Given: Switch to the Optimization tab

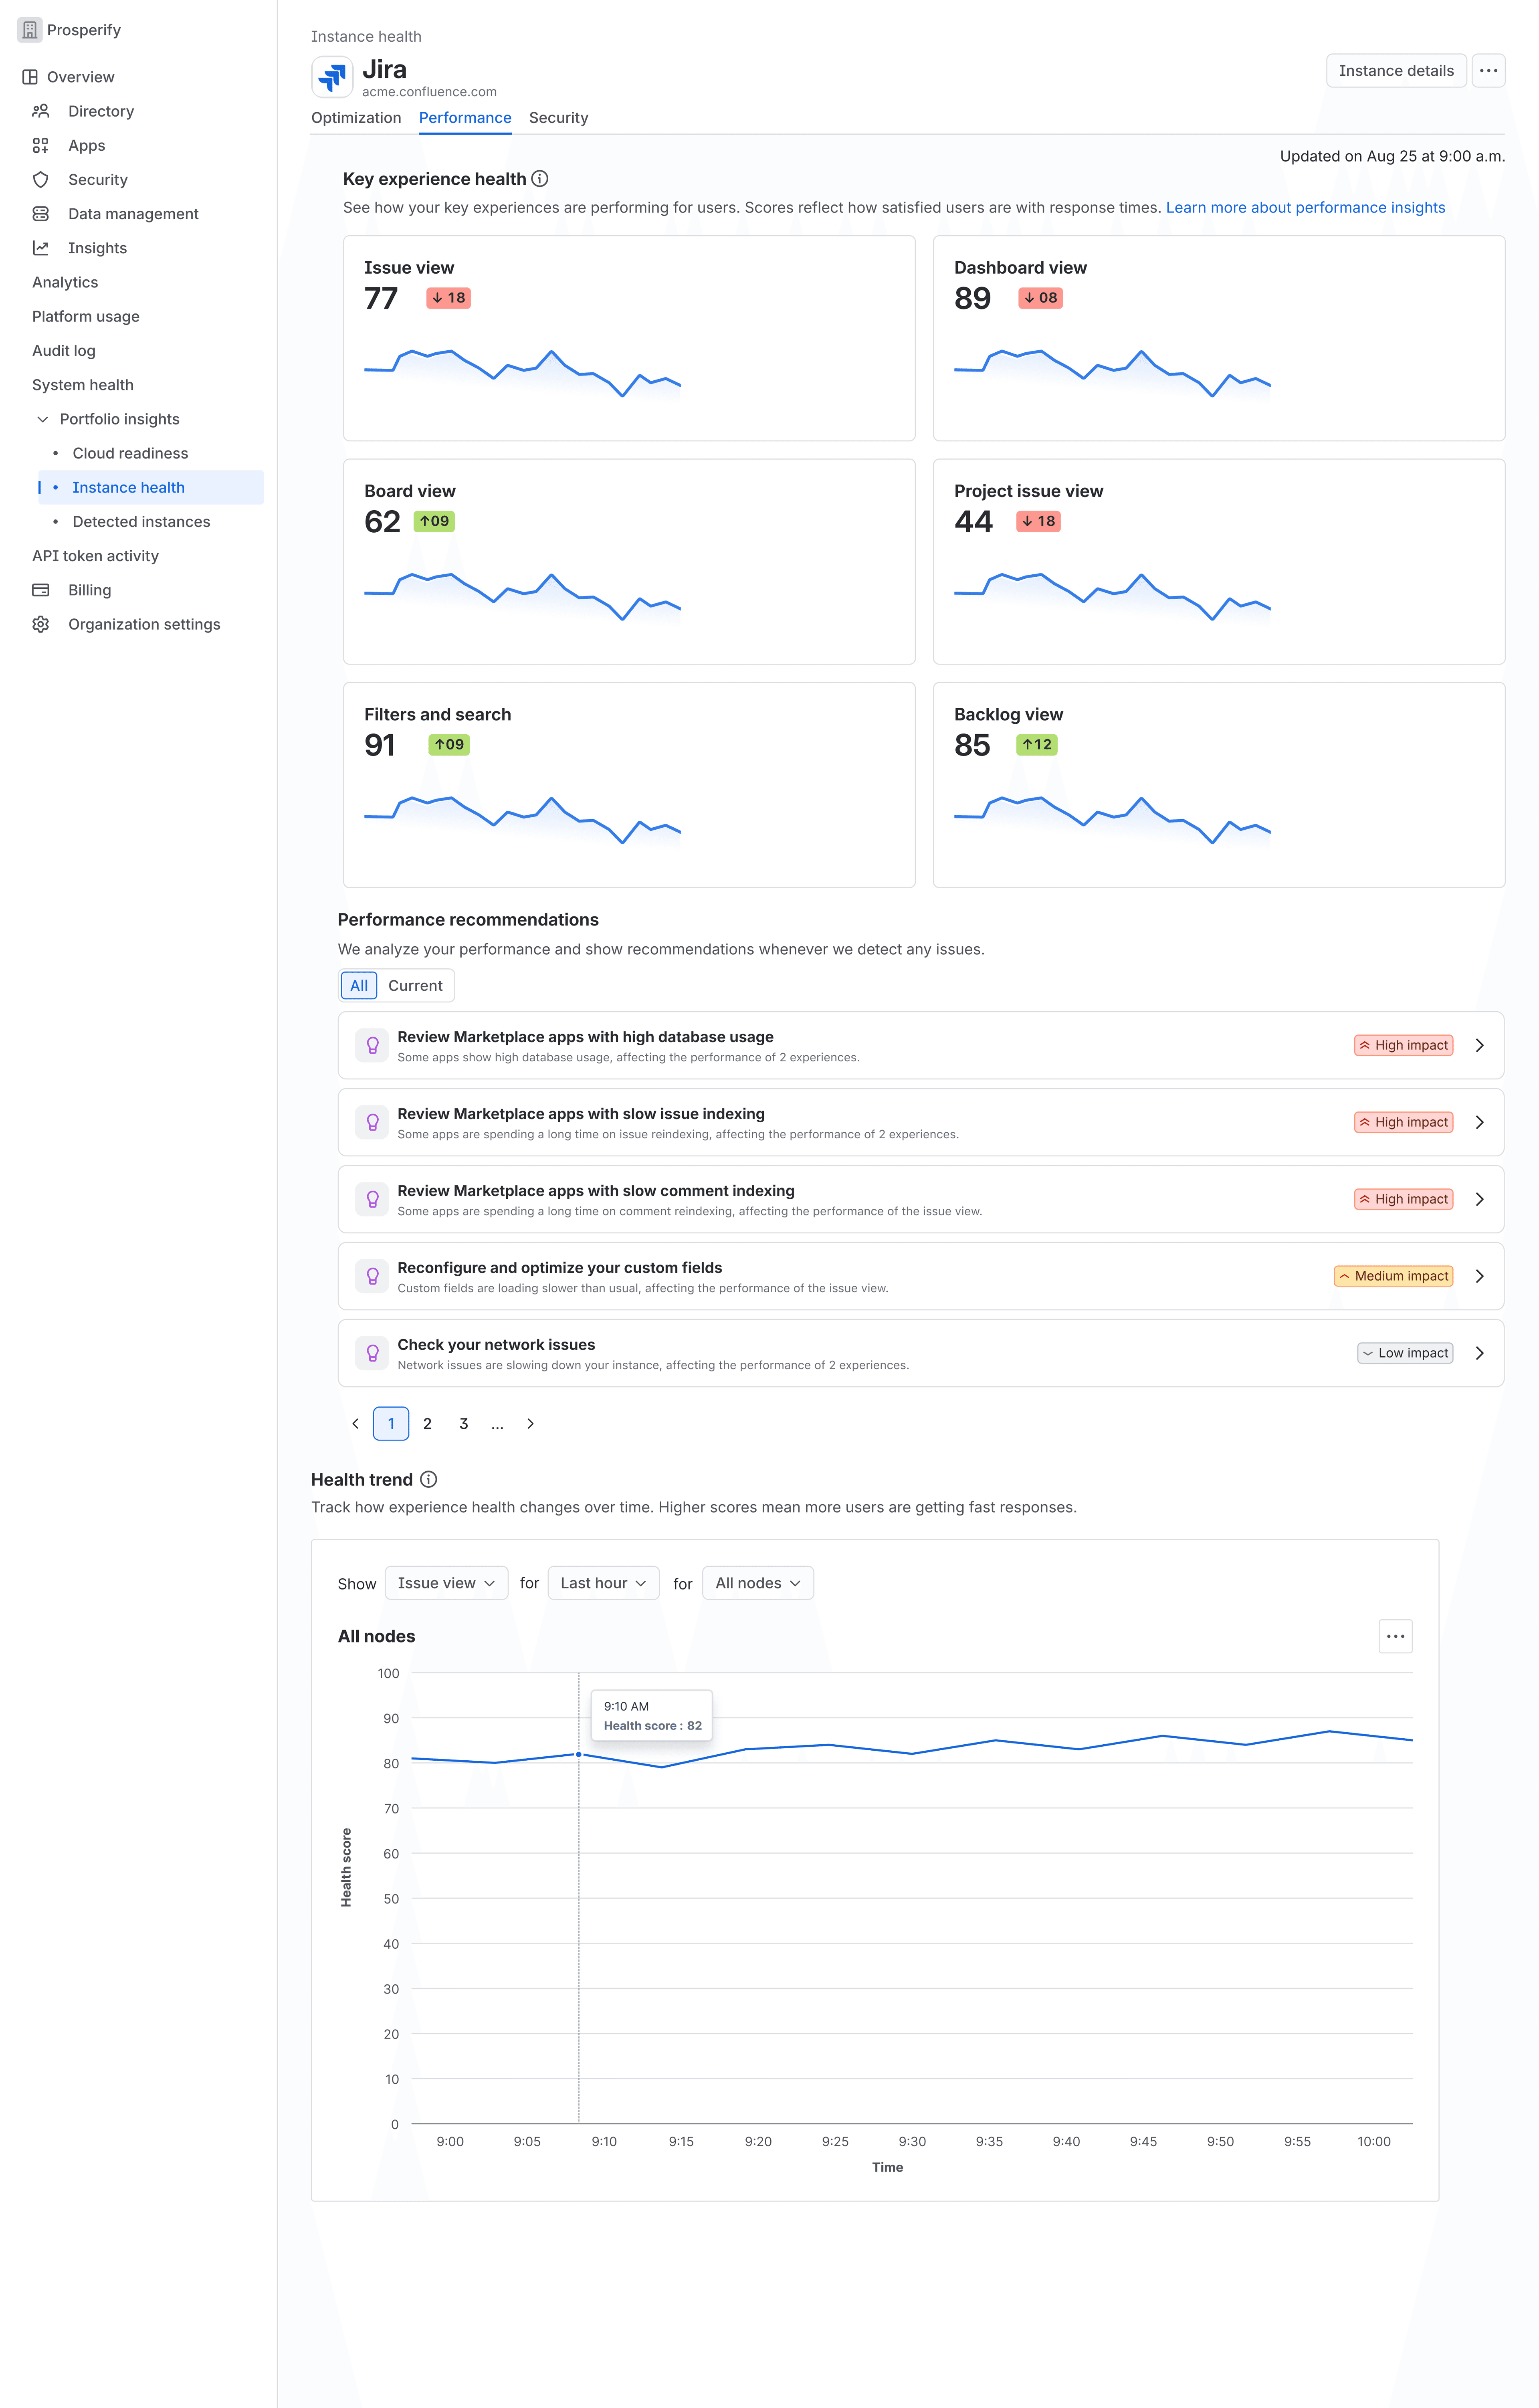Looking at the screenshot, I should (x=356, y=118).
